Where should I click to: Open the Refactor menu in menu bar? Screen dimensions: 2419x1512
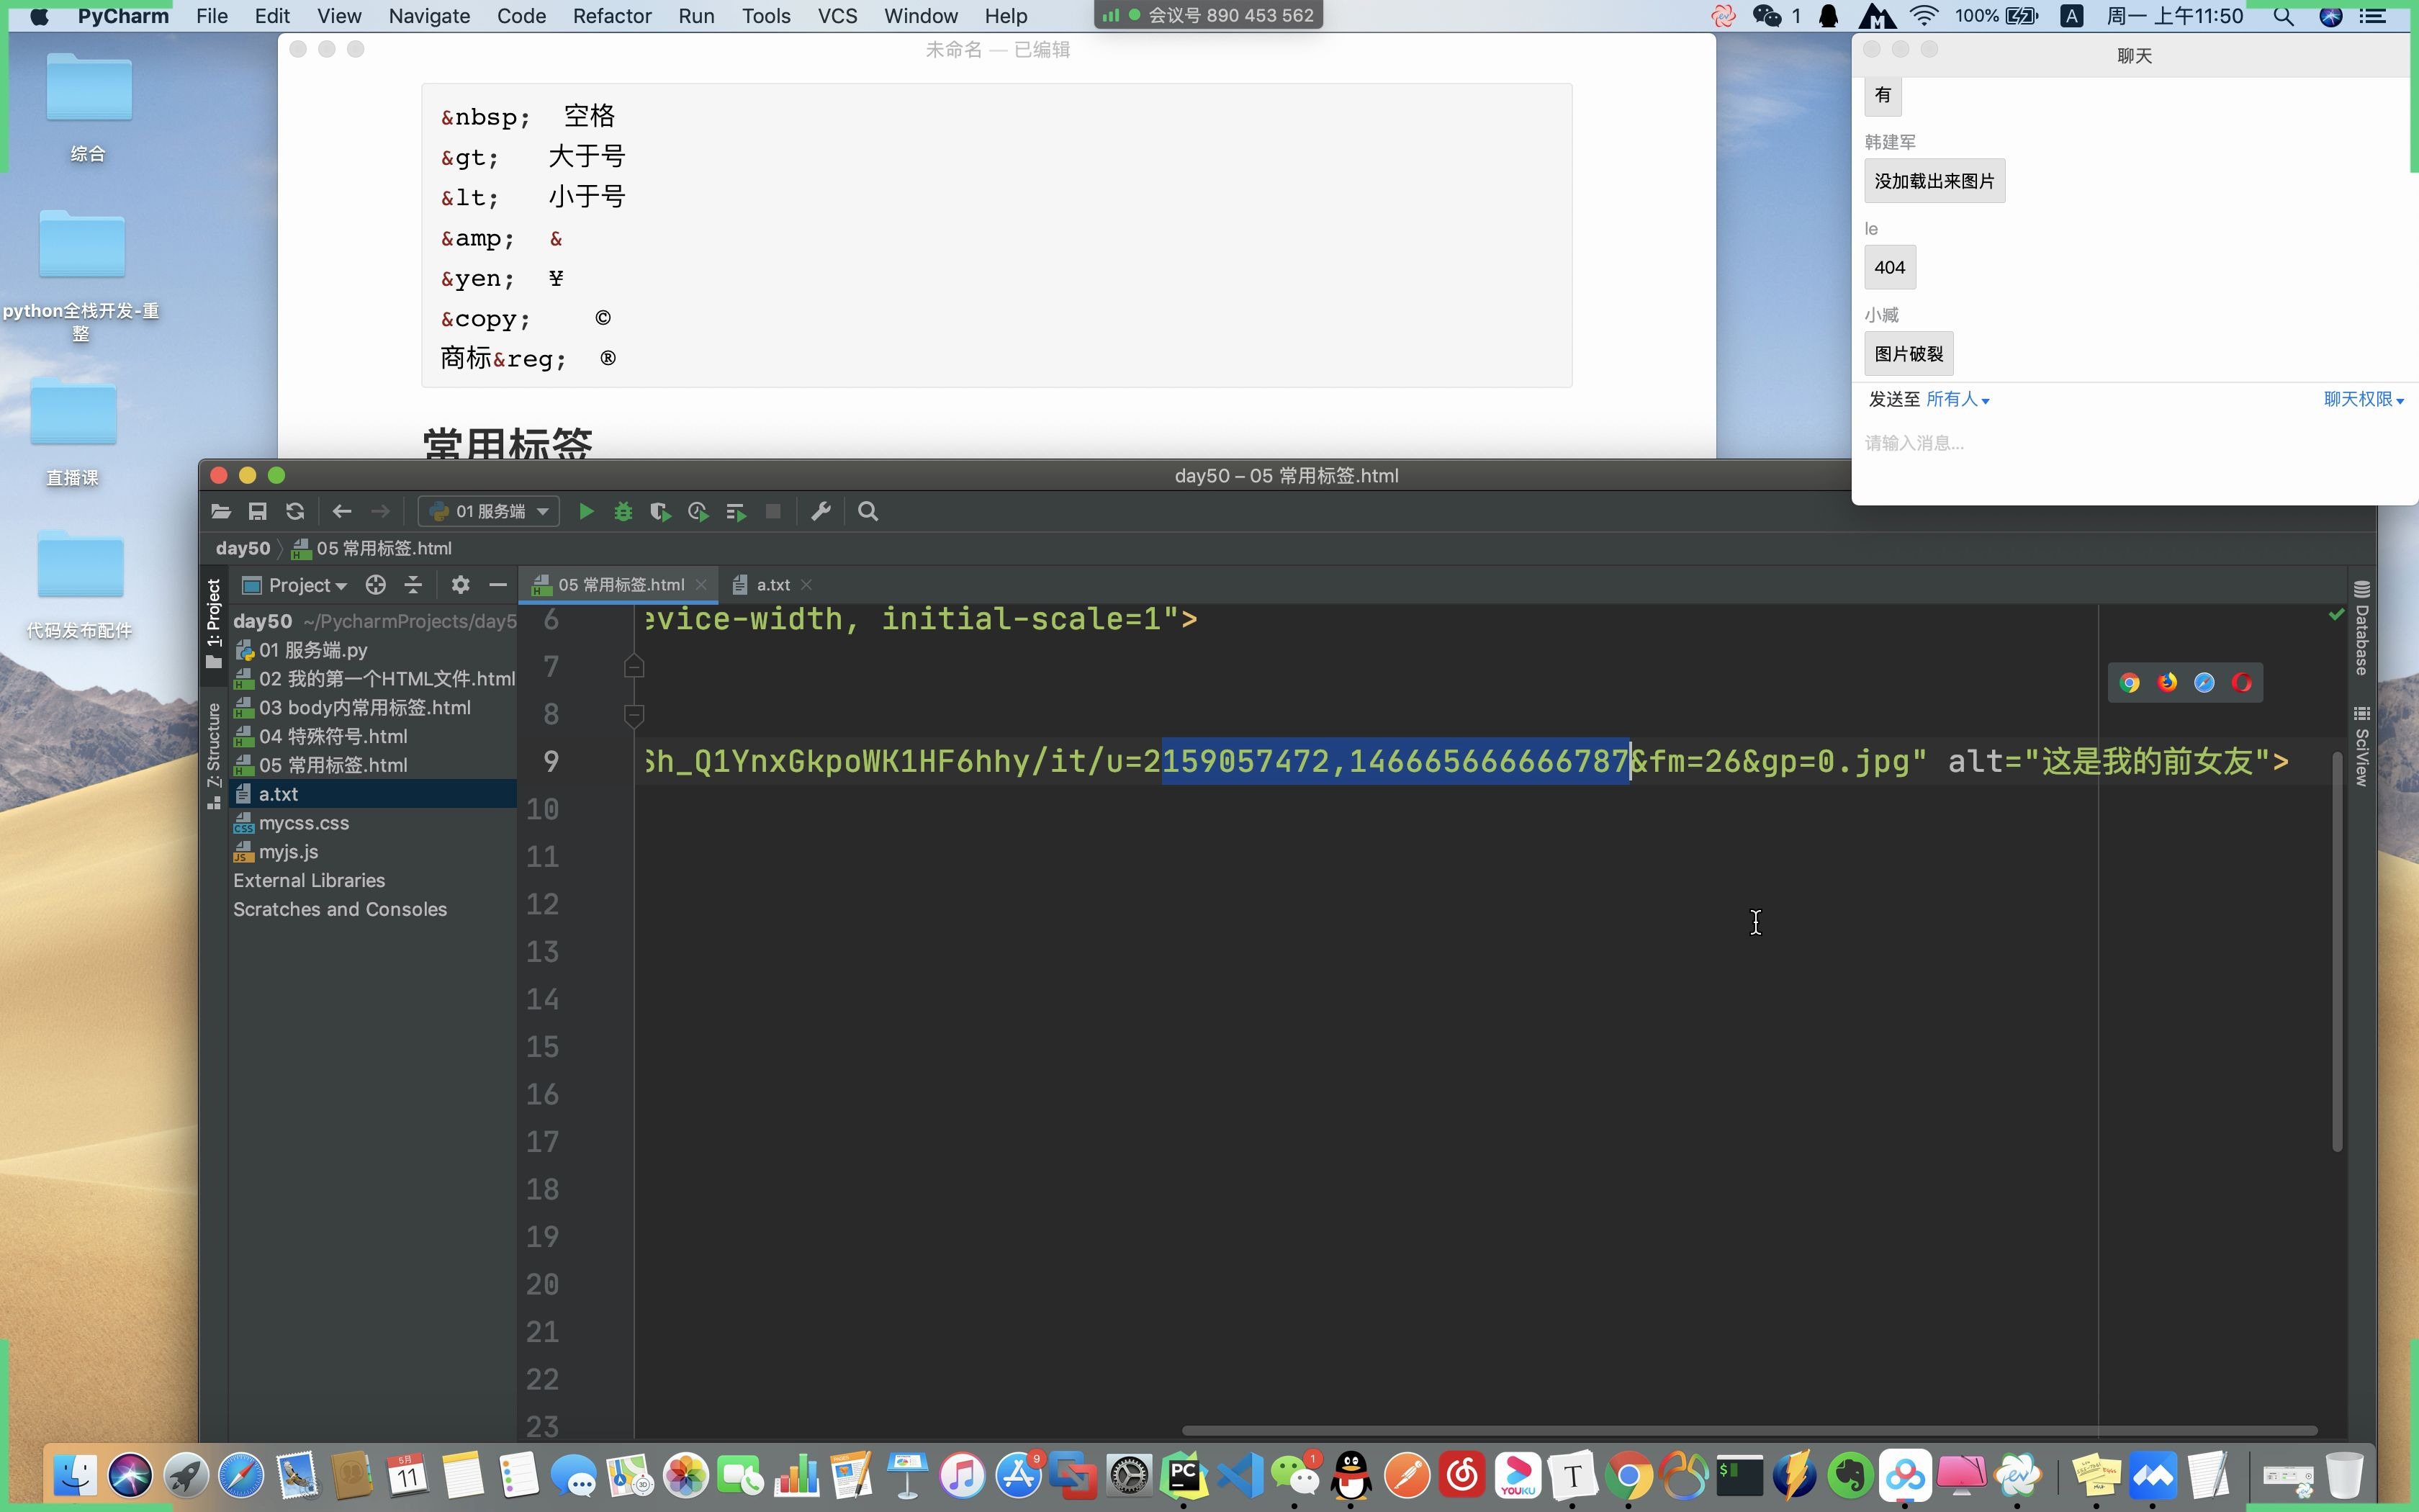[x=611, y=17]
